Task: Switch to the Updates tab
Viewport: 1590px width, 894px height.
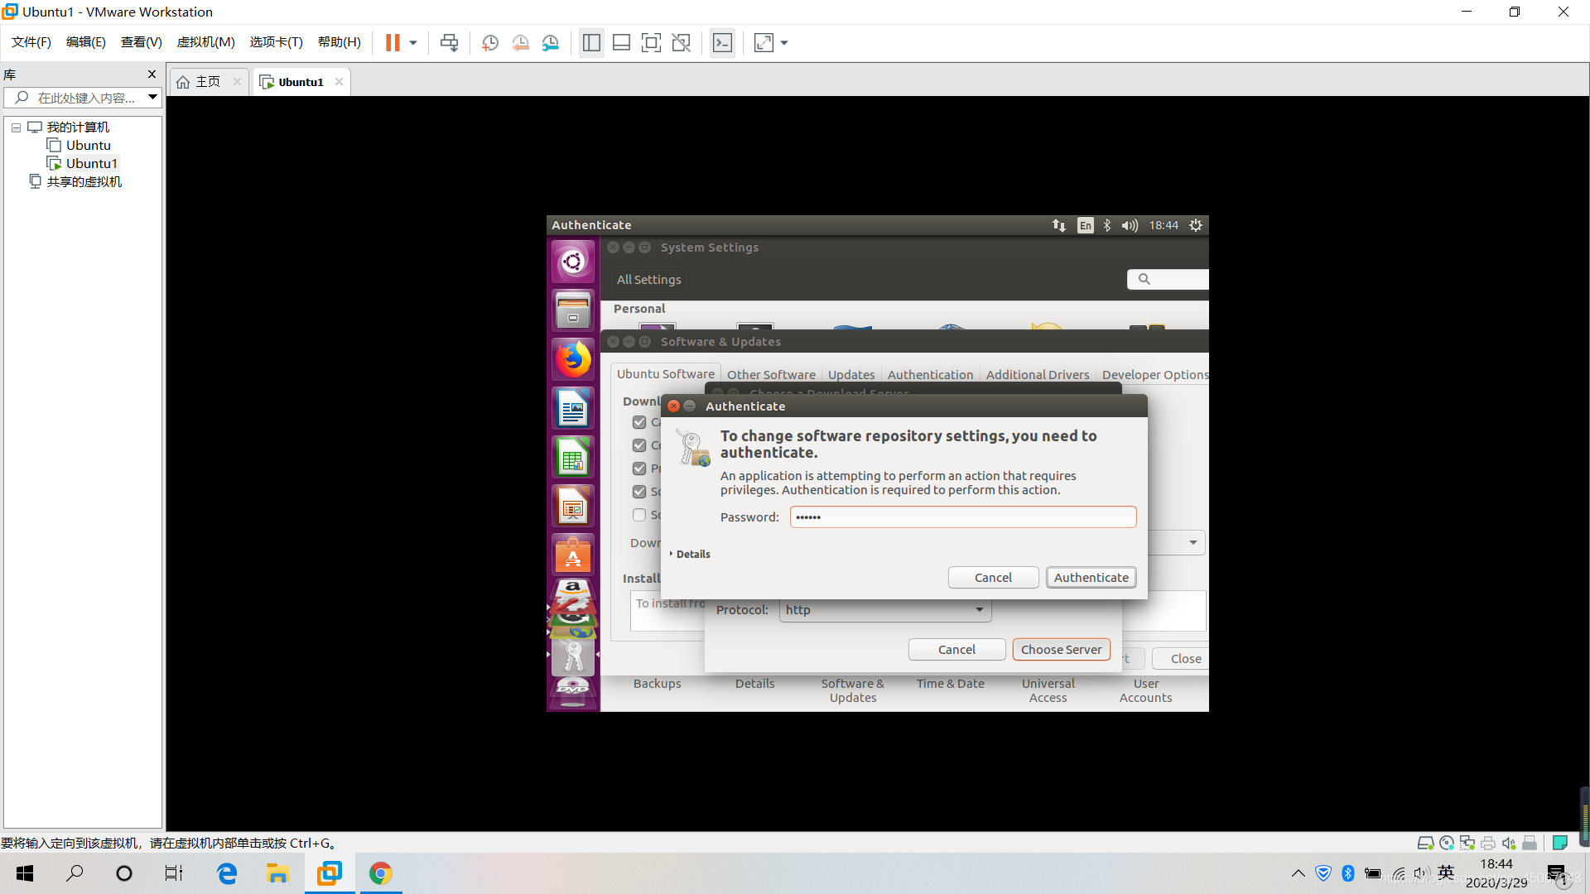Action: click(851, 375)
